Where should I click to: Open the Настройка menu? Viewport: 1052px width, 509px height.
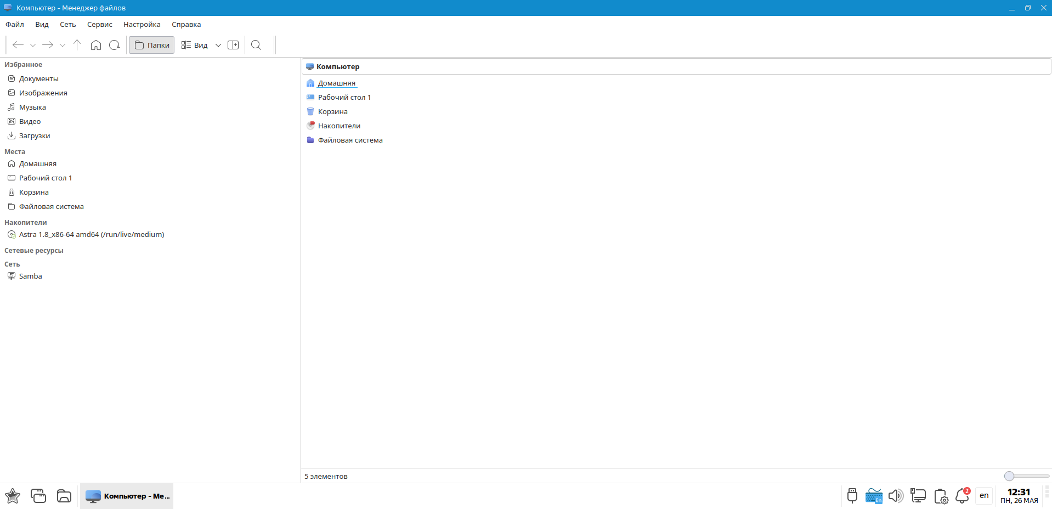click(x=142, y=24)
